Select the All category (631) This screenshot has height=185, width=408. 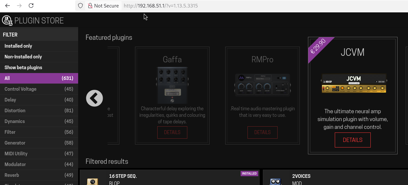click(39, 78)
